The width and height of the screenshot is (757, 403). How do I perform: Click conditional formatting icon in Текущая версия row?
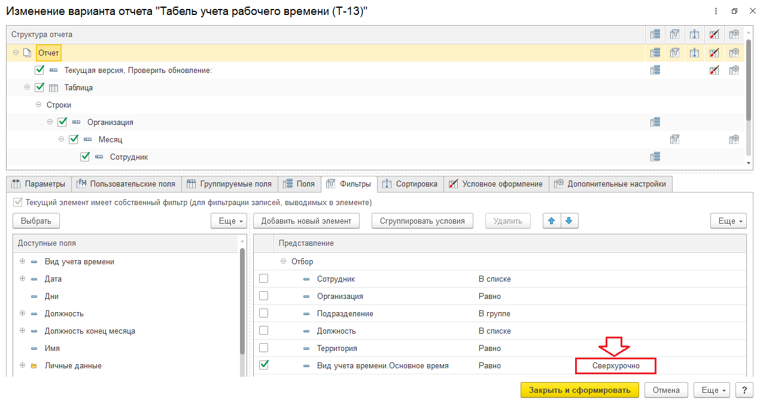(714, 70)
